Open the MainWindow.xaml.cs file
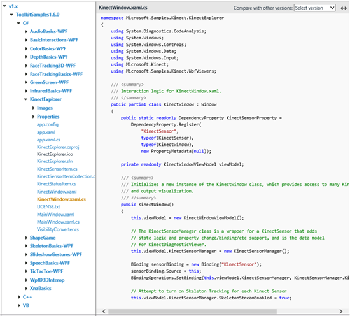Screen dimensions: 350x316 point(58,222)
